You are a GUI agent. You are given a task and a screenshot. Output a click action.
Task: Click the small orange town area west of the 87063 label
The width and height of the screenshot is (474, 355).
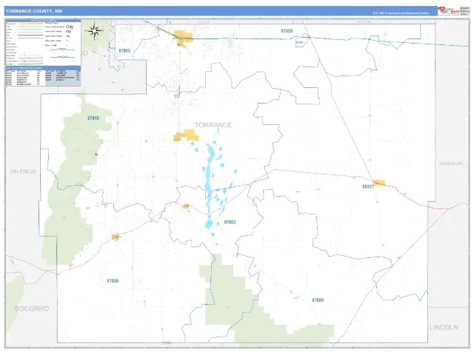tap(185, 206)
